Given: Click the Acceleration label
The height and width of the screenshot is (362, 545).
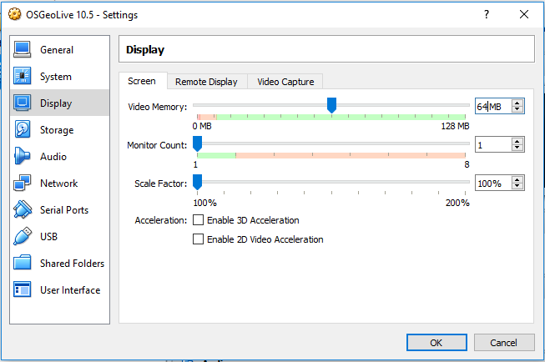Looking at the screenshot, I should point(160,220).
